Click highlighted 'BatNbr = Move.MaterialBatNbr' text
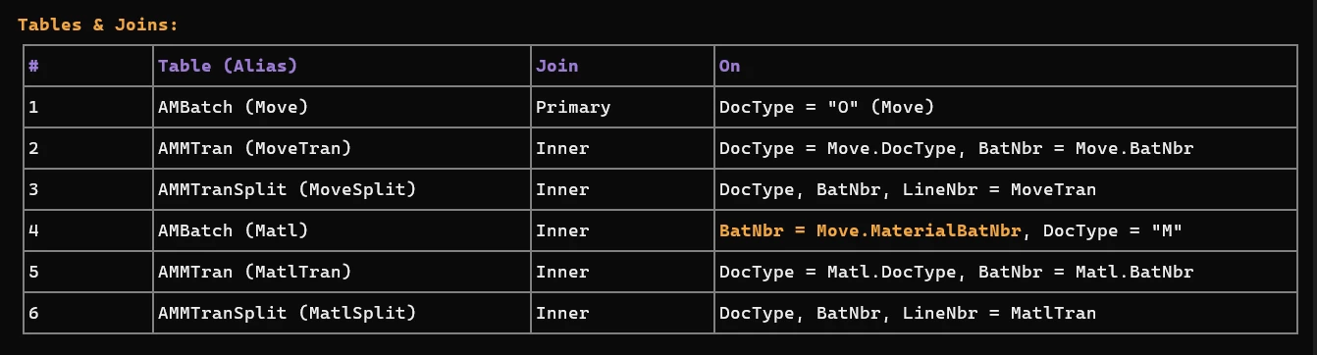This screenshot has height=355, width=1317. pyautogui.click(x=871, y=230)
